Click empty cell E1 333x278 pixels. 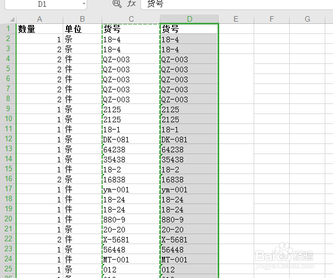pos(236,29)
